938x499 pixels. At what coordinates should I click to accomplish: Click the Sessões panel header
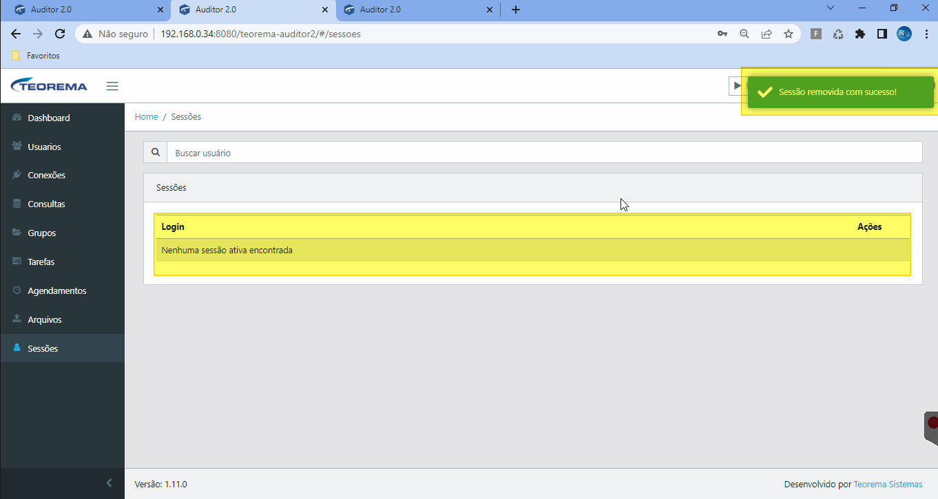point(532,187)
